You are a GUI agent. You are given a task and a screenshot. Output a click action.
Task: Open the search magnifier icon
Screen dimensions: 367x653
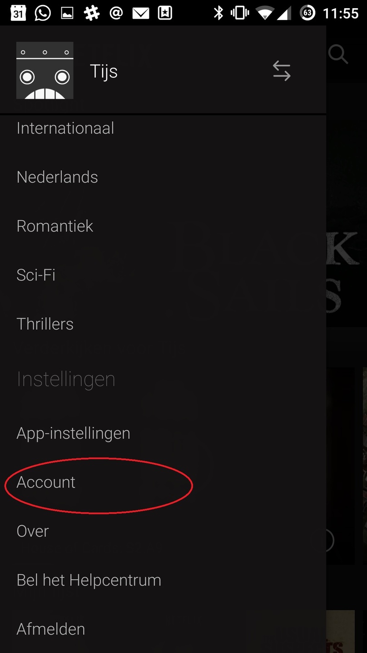pyautogui.click(x=338, y=55)
